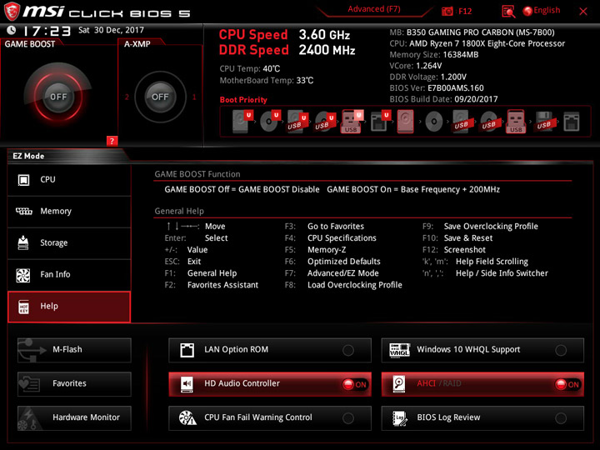This screenshot has width=600, height=450.
Task: Click the F10: Save & Reset help line
Action: coord(457,238)
